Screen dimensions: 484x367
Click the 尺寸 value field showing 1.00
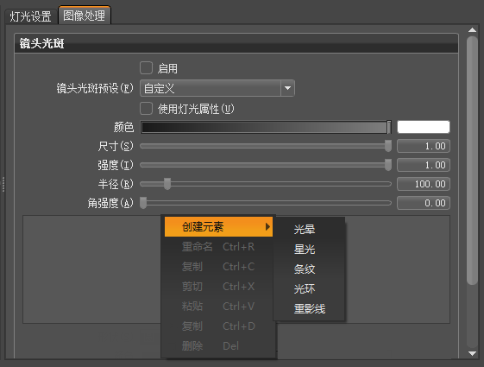tap(424, 146)
